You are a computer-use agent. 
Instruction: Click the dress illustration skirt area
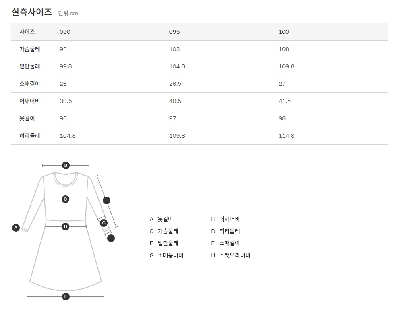(x=66, y=262)
